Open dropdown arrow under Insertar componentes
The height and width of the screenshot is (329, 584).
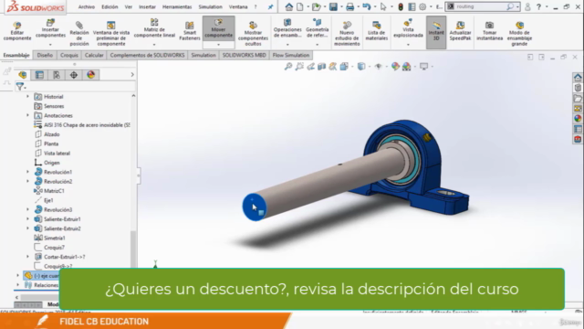[50, 45]
